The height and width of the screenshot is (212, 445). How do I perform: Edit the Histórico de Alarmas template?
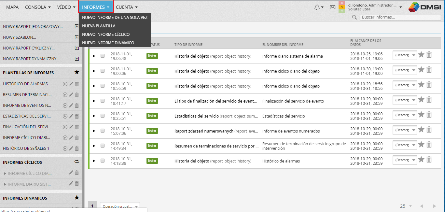pos(71,84)
